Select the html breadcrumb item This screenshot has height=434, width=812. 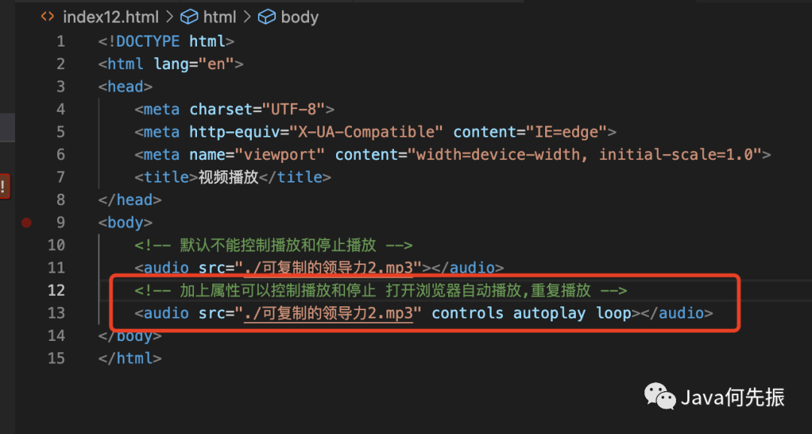tap(220, 17)
